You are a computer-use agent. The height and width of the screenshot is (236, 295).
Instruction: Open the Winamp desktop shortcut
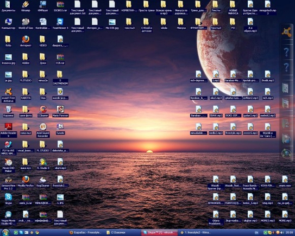[26, 7]
